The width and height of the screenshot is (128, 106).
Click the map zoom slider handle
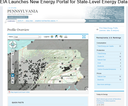13,64
